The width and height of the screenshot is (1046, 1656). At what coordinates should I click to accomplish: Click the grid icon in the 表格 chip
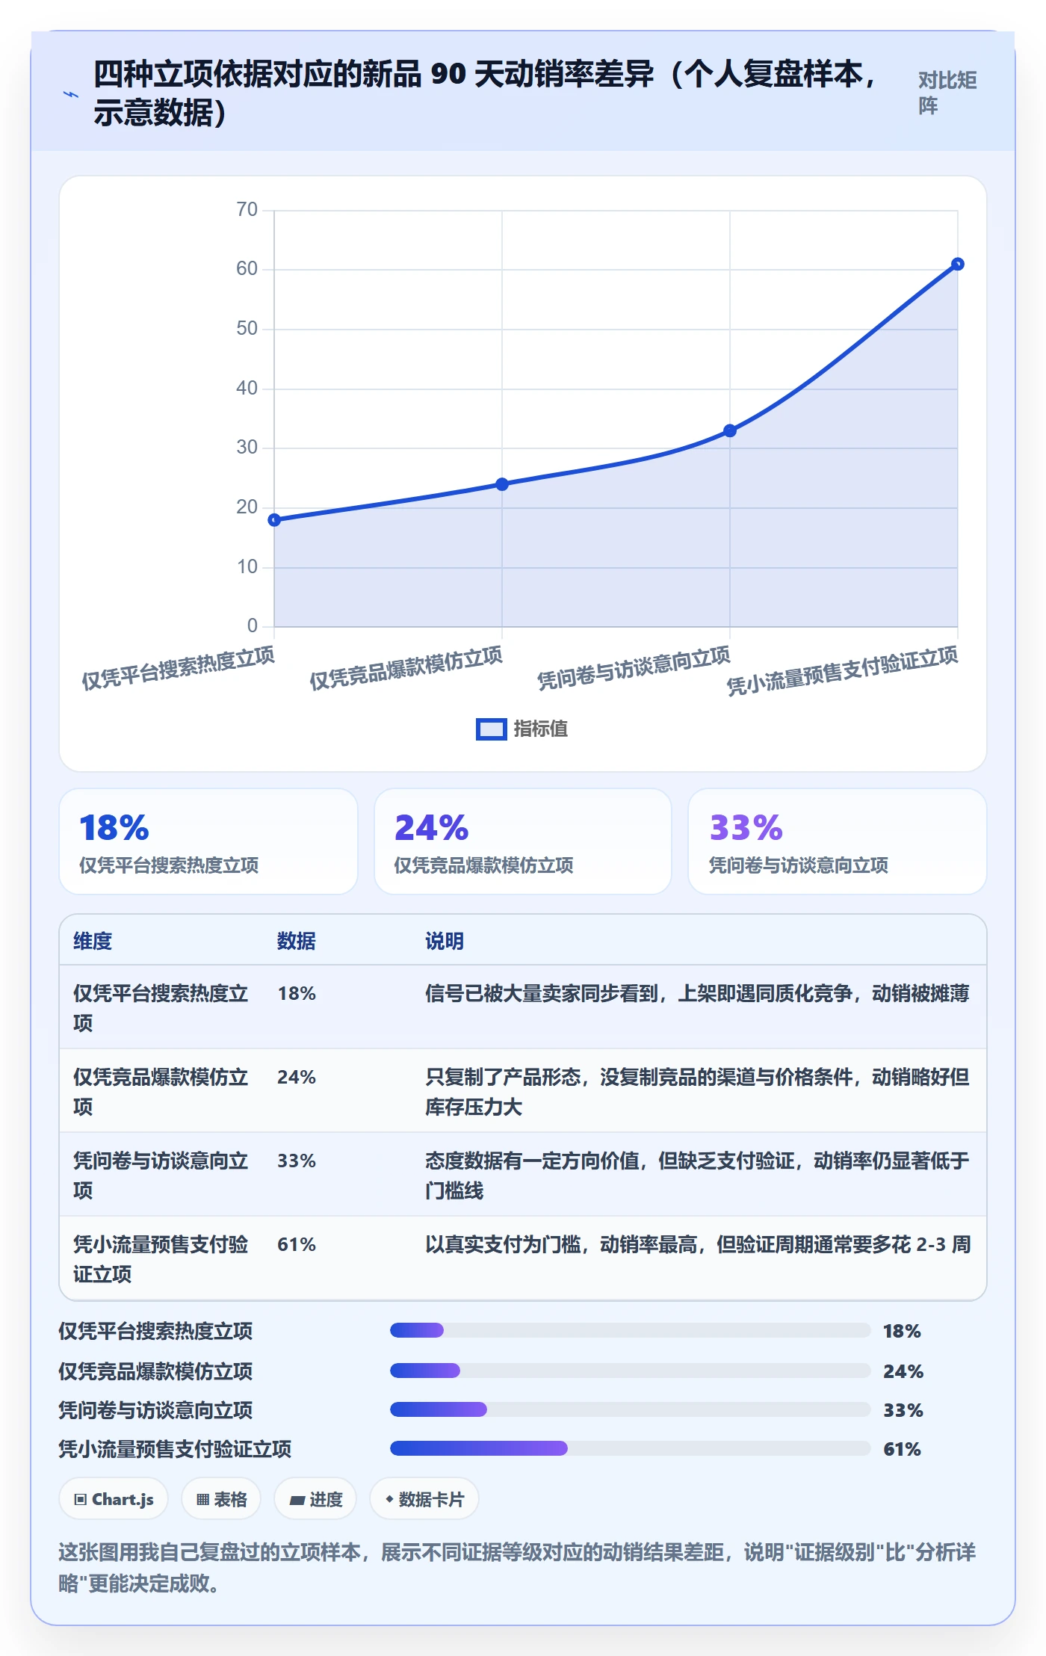pos(202,1499)
